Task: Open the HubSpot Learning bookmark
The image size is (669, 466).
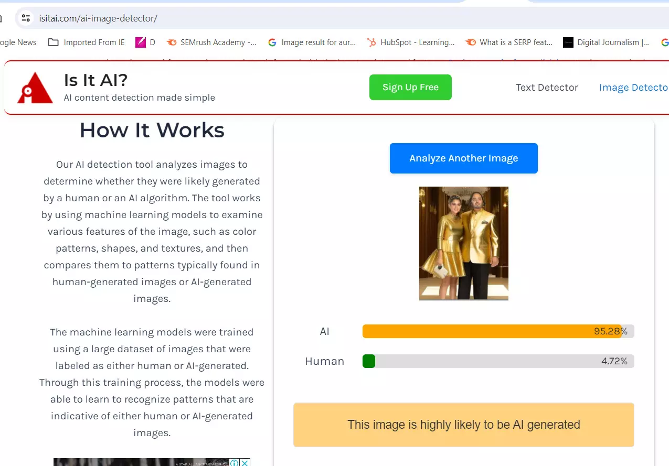Action: pyautogui.click(x=411, y=42)
